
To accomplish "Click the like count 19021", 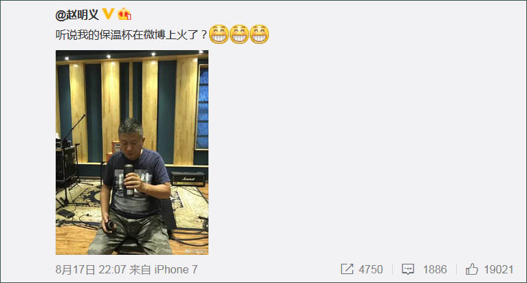I will click(x=498, y=269).
